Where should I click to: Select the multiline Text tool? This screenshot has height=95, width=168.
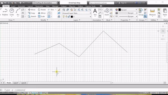tap(95, 12)
